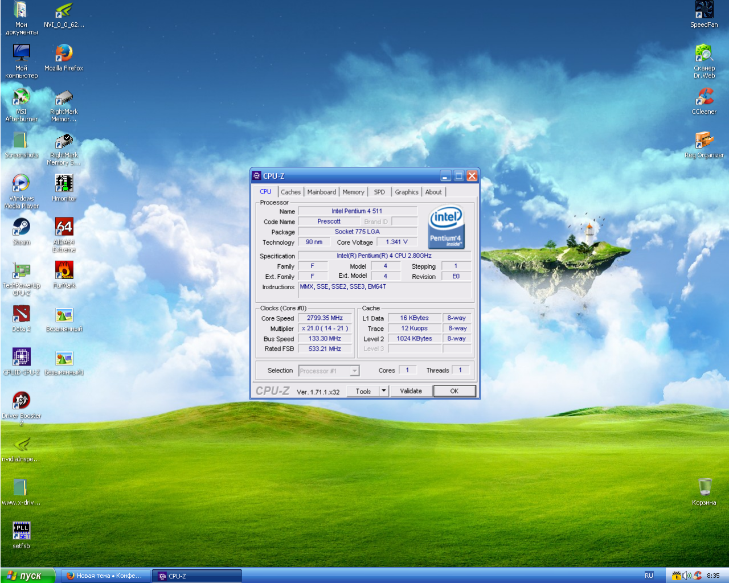Expand the Processor #1 selection dropdown
Screen dimensions: 729x583
point(354,371)
